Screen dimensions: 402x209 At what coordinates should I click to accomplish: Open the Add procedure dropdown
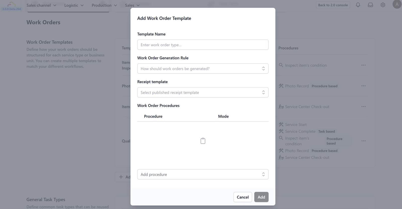point(203,174)
